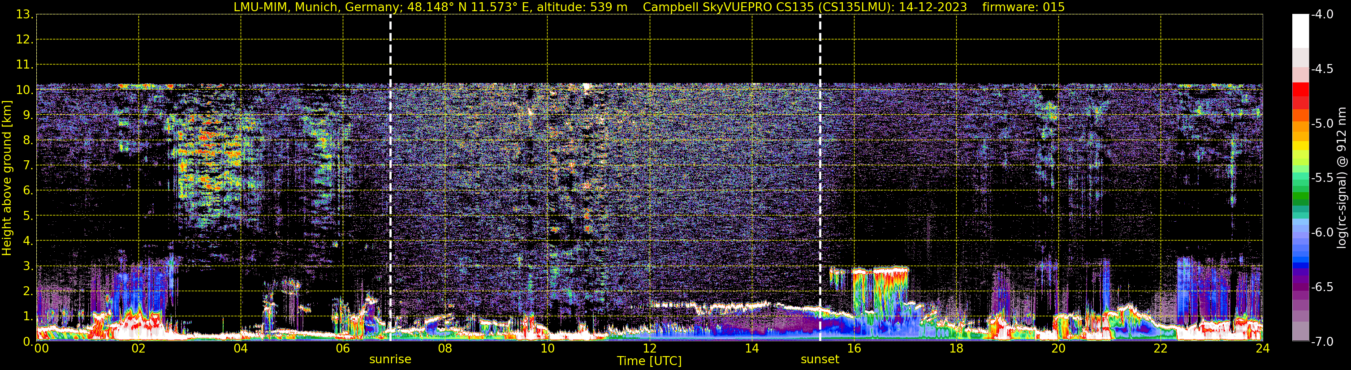Click the time axis tick label '04'
This screenshot has height=370, width=1351.
tap(241, 349)
